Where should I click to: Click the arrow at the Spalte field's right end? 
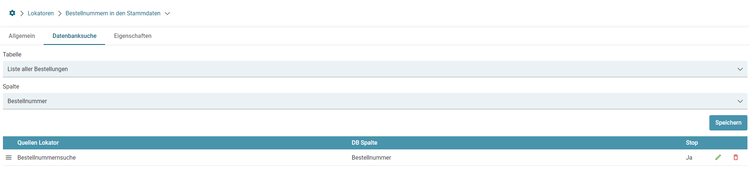pyautogui.click(x=740, y=101)
